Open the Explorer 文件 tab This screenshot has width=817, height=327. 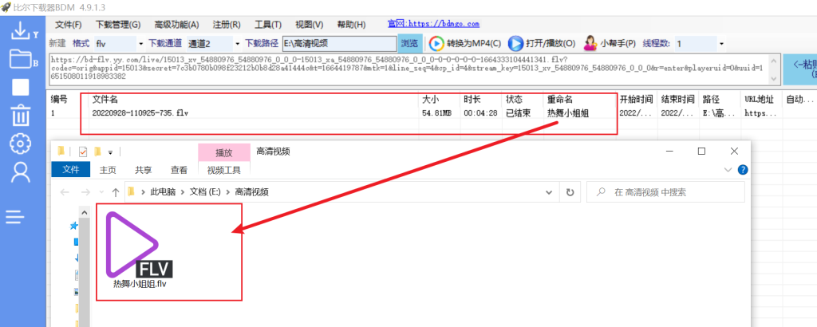pyautogui.click(x=71, y=170)
